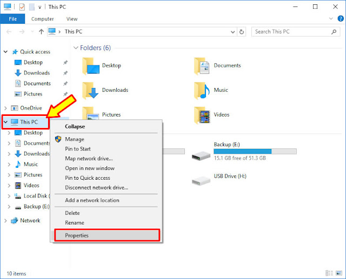Screen dimensions: 346x279
Task: Click the New folder quick access toolbar icon
Action: (x=32, y=7)
